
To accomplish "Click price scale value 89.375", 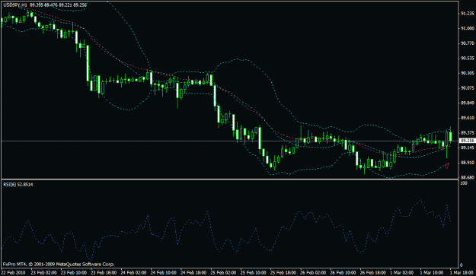I will [467, 133].
